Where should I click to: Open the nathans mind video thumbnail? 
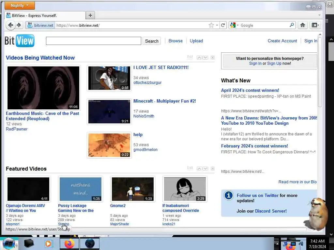pyautogui.click(x=81, y=189)
